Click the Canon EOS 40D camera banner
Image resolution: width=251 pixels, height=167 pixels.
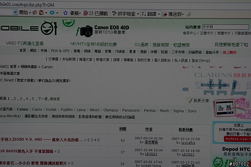tap(103, 31)
